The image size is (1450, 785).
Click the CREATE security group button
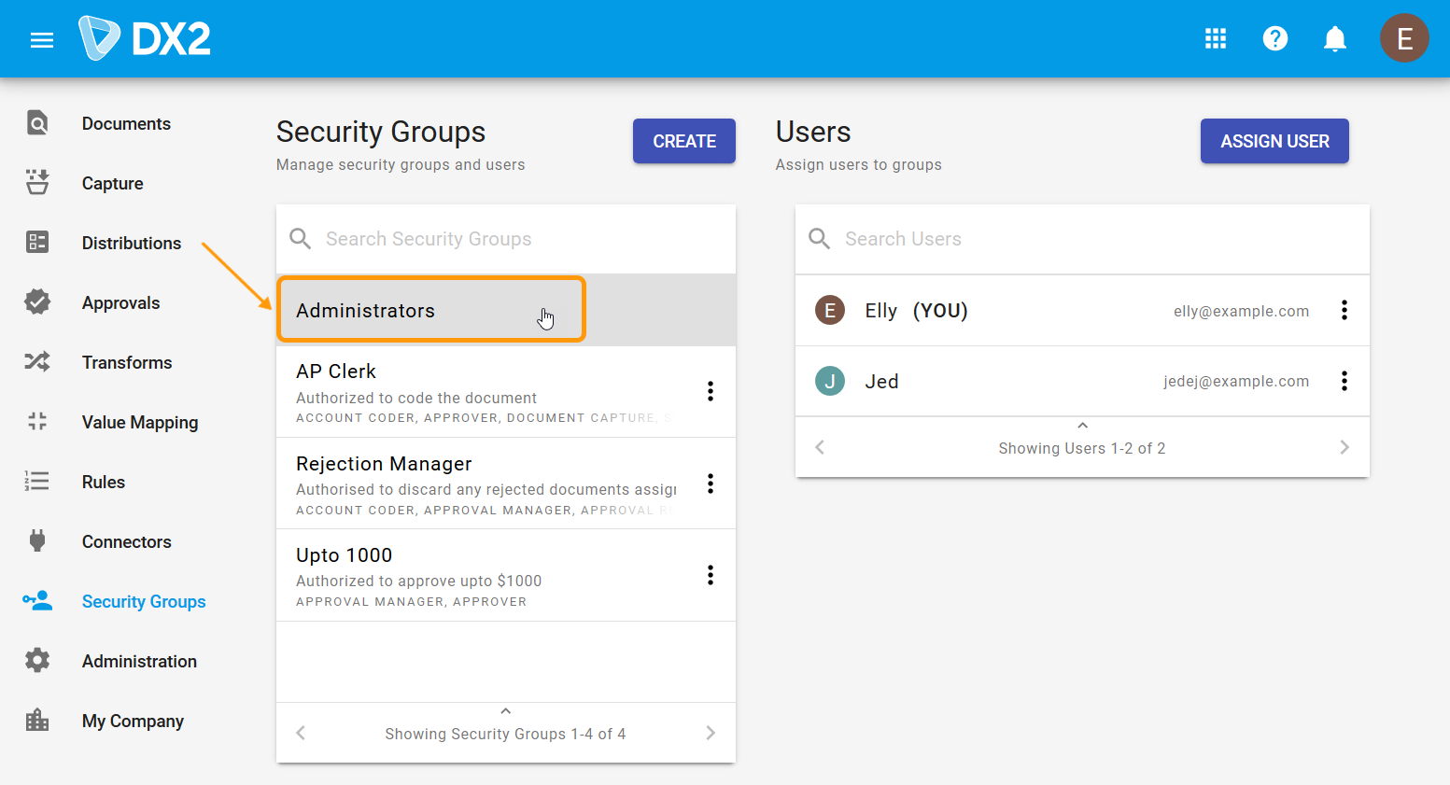(683, 141)
